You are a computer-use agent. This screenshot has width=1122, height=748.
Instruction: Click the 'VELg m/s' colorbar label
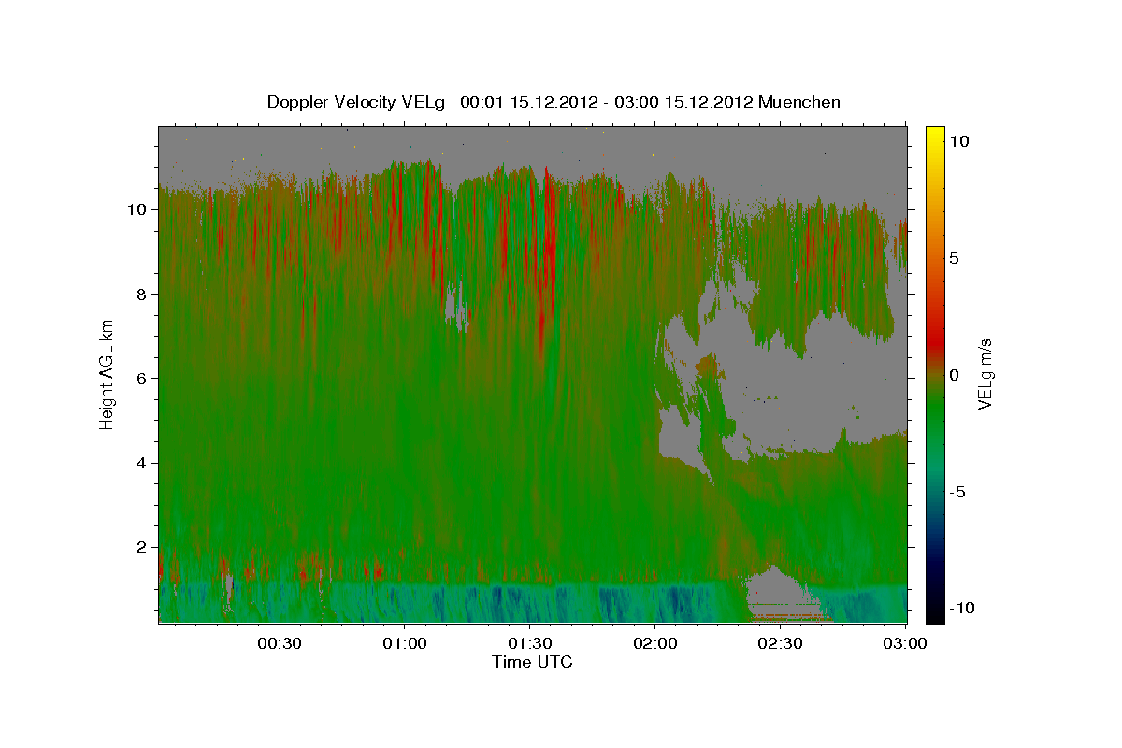click(985, 374)
